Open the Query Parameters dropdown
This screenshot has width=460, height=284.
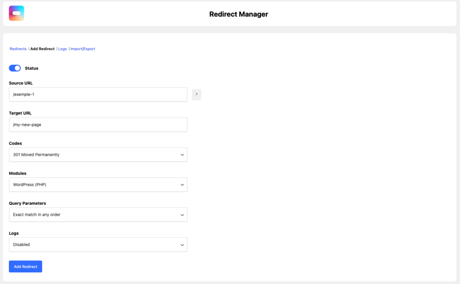98,215
